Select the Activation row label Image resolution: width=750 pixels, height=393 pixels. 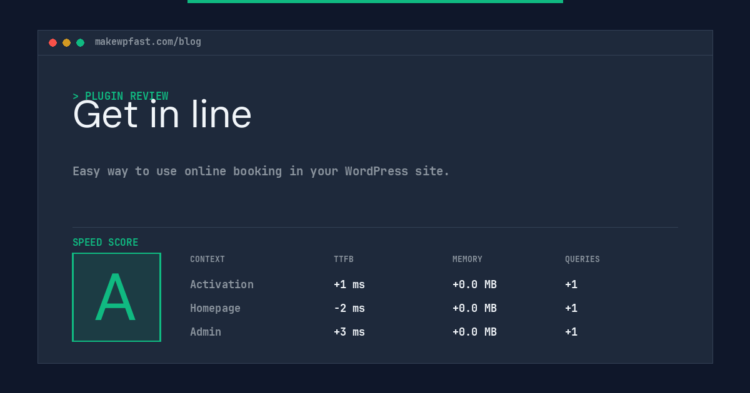pos(222,284)
